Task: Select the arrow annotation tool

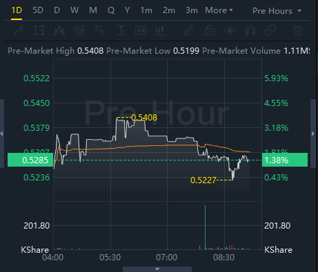Action: [x=100, y=30]
